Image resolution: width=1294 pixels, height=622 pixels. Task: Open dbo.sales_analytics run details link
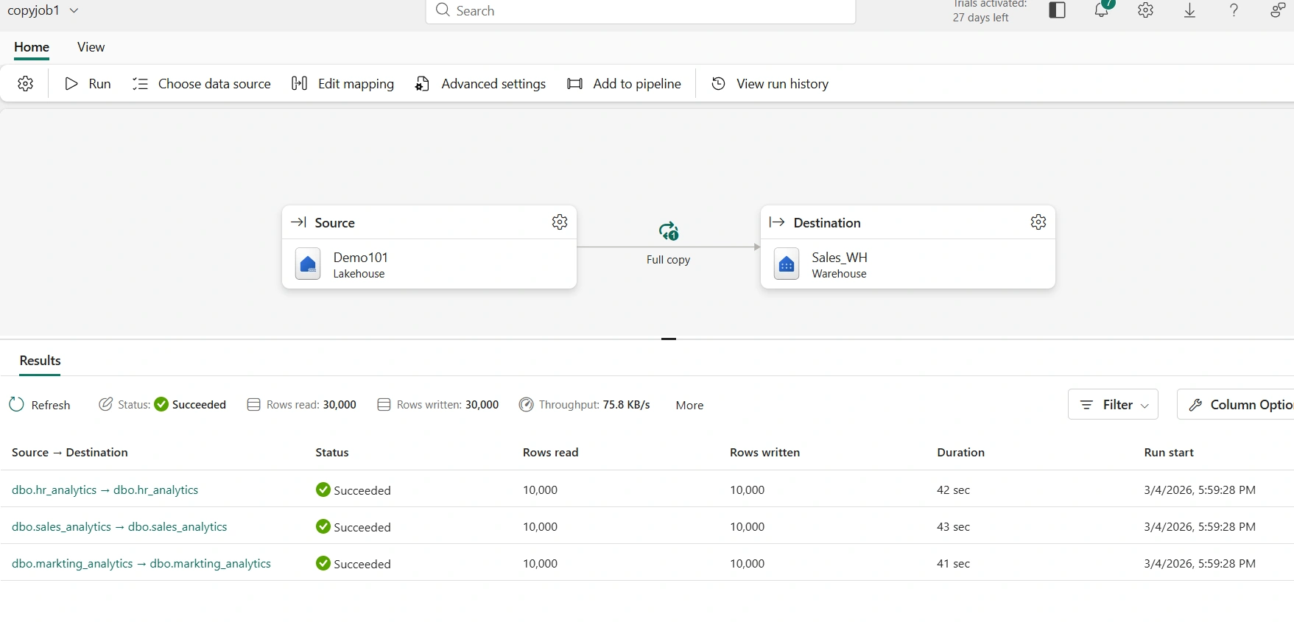pyautogui.click(x=119, y=527)
